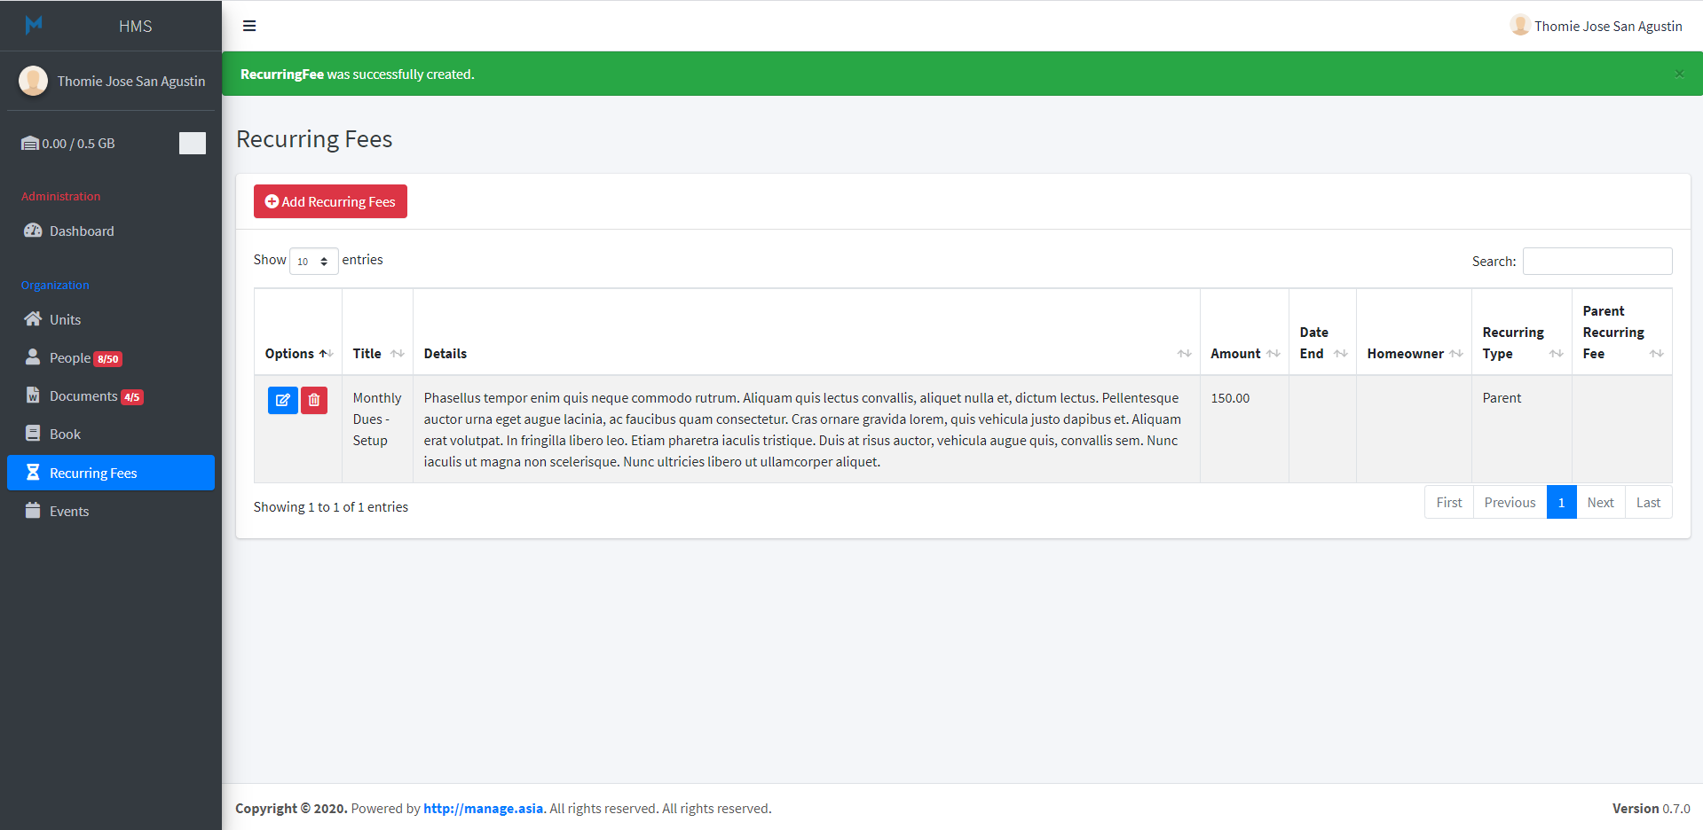Click into the table Search field

[x=1597, y=261]
